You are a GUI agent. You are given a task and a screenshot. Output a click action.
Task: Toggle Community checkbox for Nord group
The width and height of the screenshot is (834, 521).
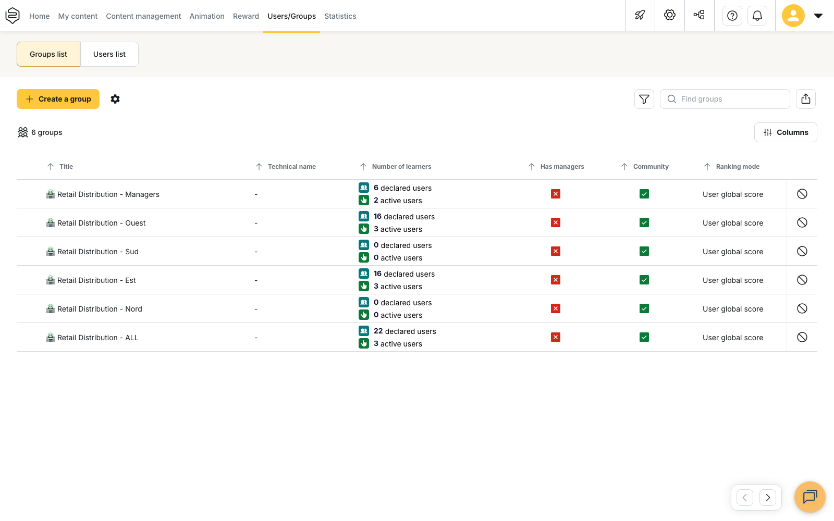click(x=644, y=308)
